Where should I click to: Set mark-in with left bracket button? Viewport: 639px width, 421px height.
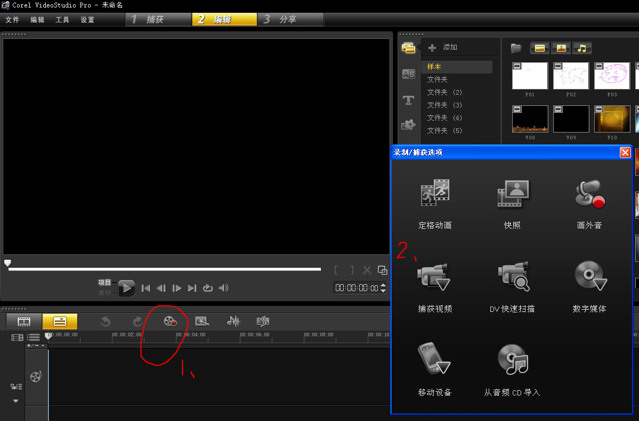336,270
